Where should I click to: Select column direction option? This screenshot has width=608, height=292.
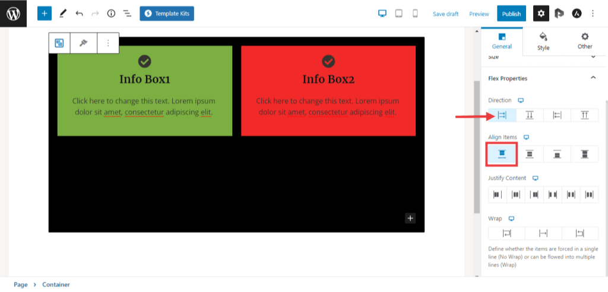pyautogui.click(x=530, y=115)
